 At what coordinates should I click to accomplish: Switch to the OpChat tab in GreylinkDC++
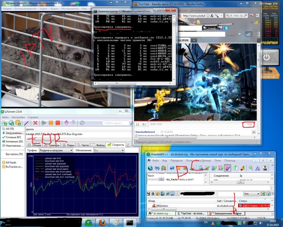(x=191, y=214)
